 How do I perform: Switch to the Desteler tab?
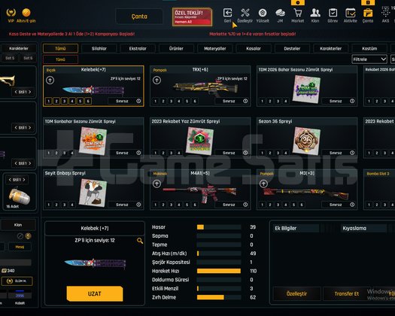click(x=292, y=48)
